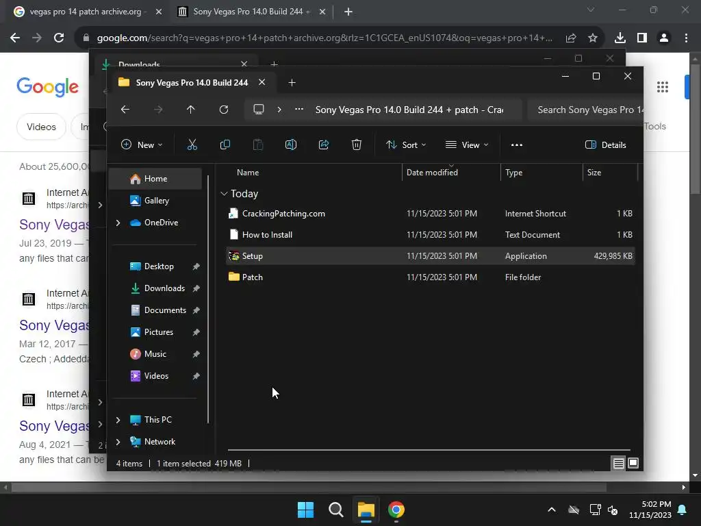Open the See more ellipsis in toolbar
701x526 pixels.
(516, 145)
